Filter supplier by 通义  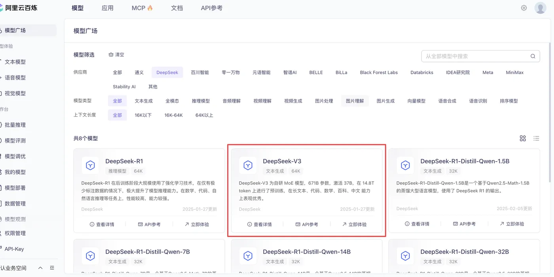(139, 72)
